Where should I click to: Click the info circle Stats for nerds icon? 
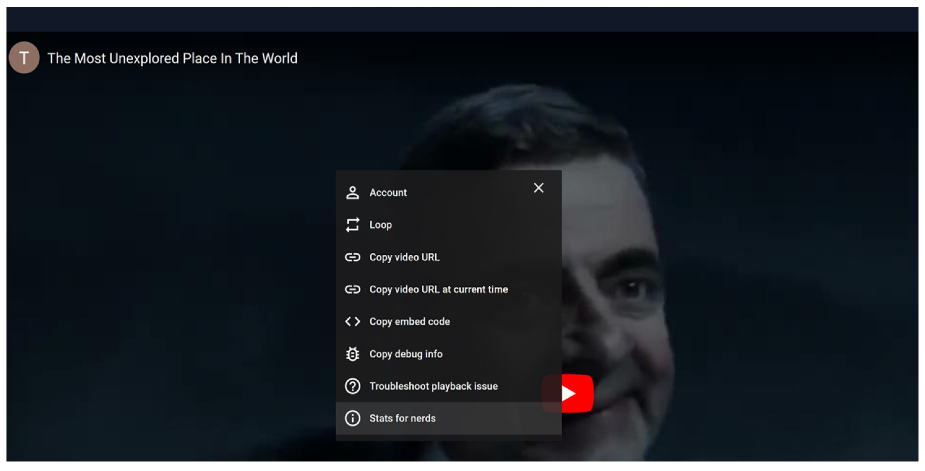[352, 418]
